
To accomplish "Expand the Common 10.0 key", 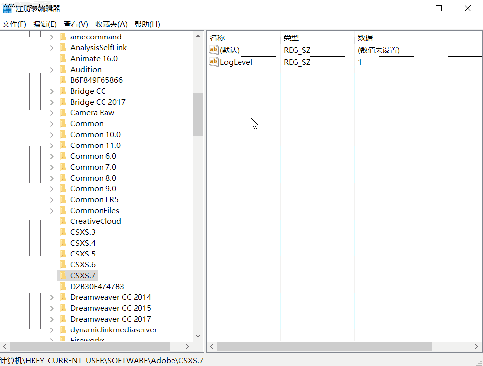I will point(52,135).
